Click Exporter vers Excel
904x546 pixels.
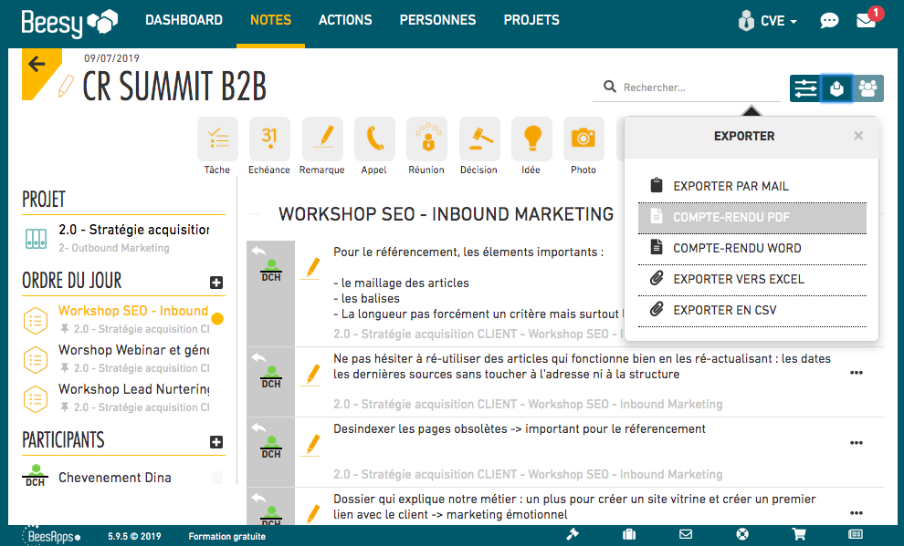[x=738, y=279]
